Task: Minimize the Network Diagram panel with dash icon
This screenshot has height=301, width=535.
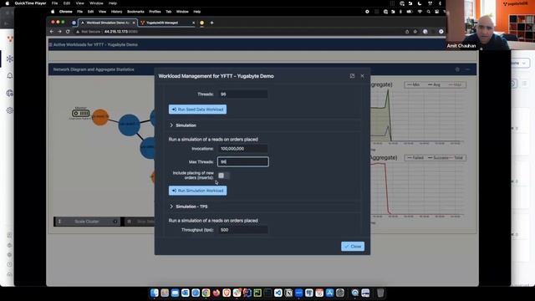Action: (x=467, y=69)
